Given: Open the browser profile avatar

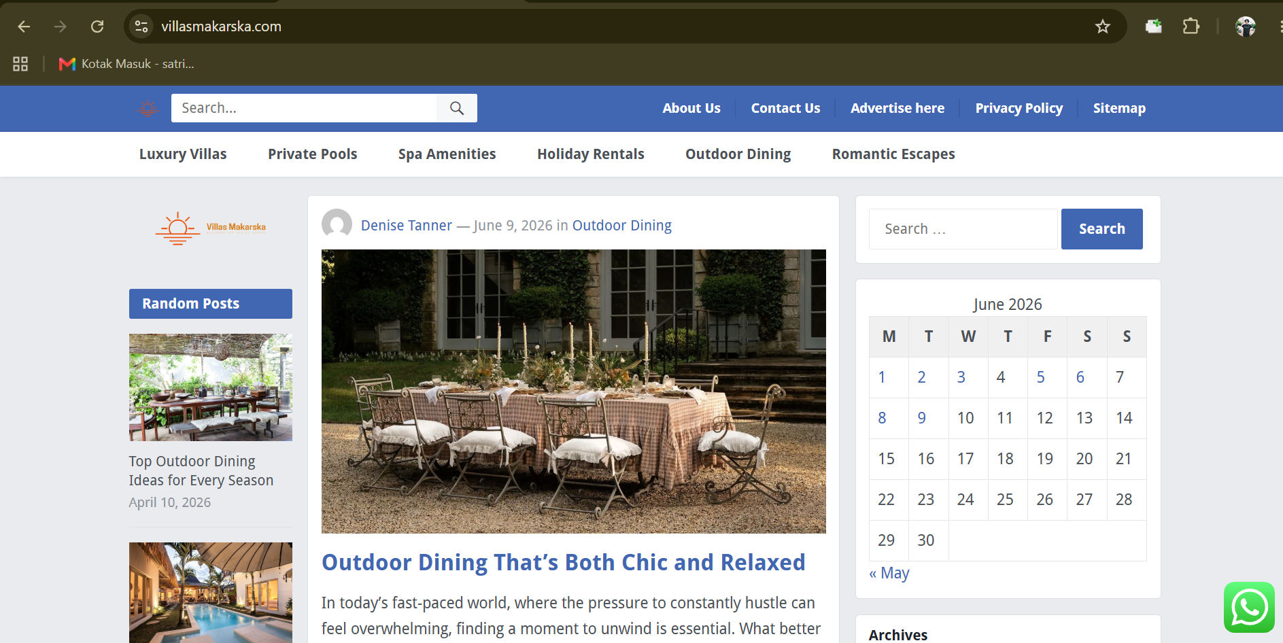Looking at the screenshot, I should [x=1246, y=27].
